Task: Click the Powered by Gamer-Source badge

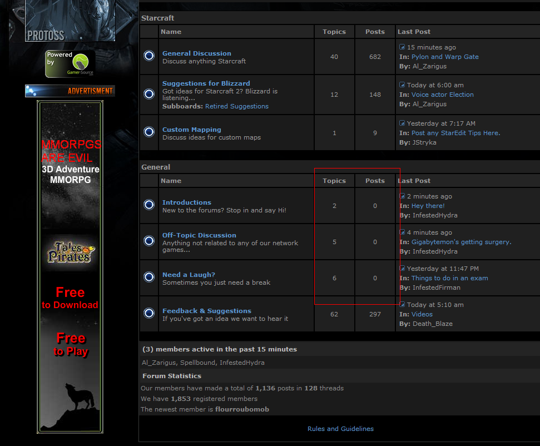Action: coord(70,64)
